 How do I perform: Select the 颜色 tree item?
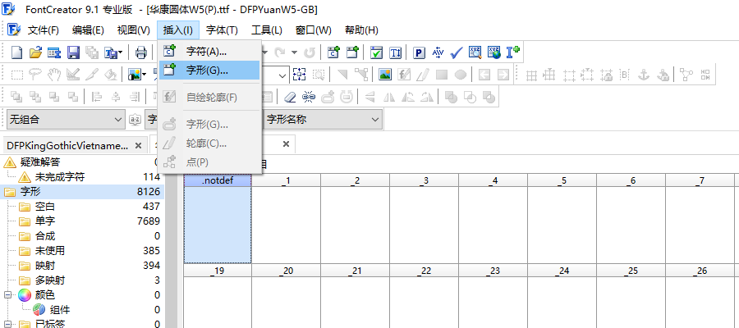[45, 295]
